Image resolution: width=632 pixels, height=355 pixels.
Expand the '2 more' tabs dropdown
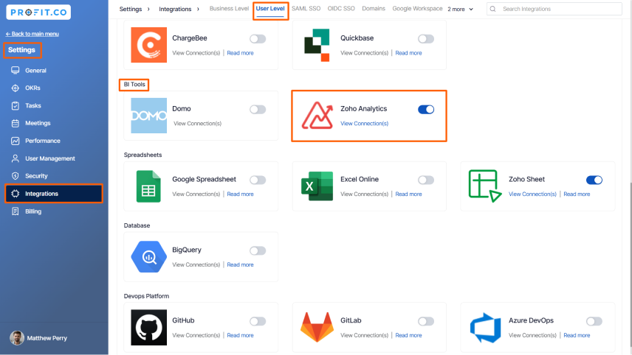point(460,9)
